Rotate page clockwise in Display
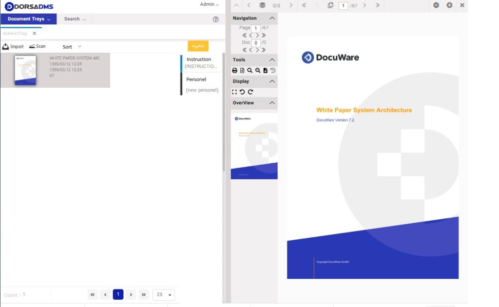Viewport: 499px width, 307px height. point(250,92)
